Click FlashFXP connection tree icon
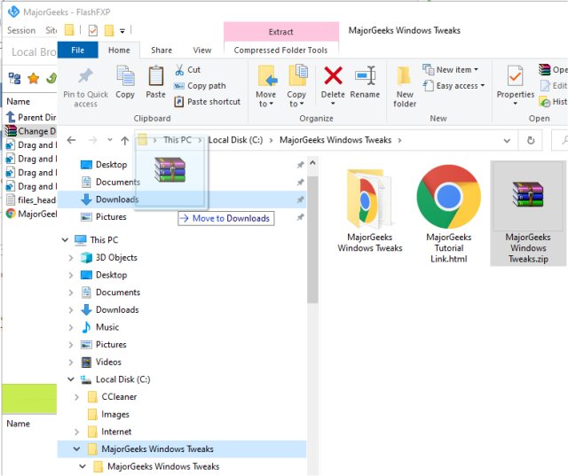Viewport: 568px width, 476px height. point(15,78)
